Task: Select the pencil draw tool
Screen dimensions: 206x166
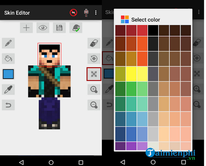Action: 8,43
